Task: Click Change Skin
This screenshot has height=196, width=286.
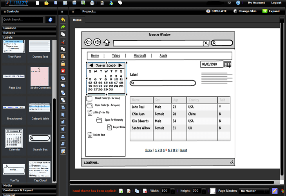Action: (x=245, y=11)
